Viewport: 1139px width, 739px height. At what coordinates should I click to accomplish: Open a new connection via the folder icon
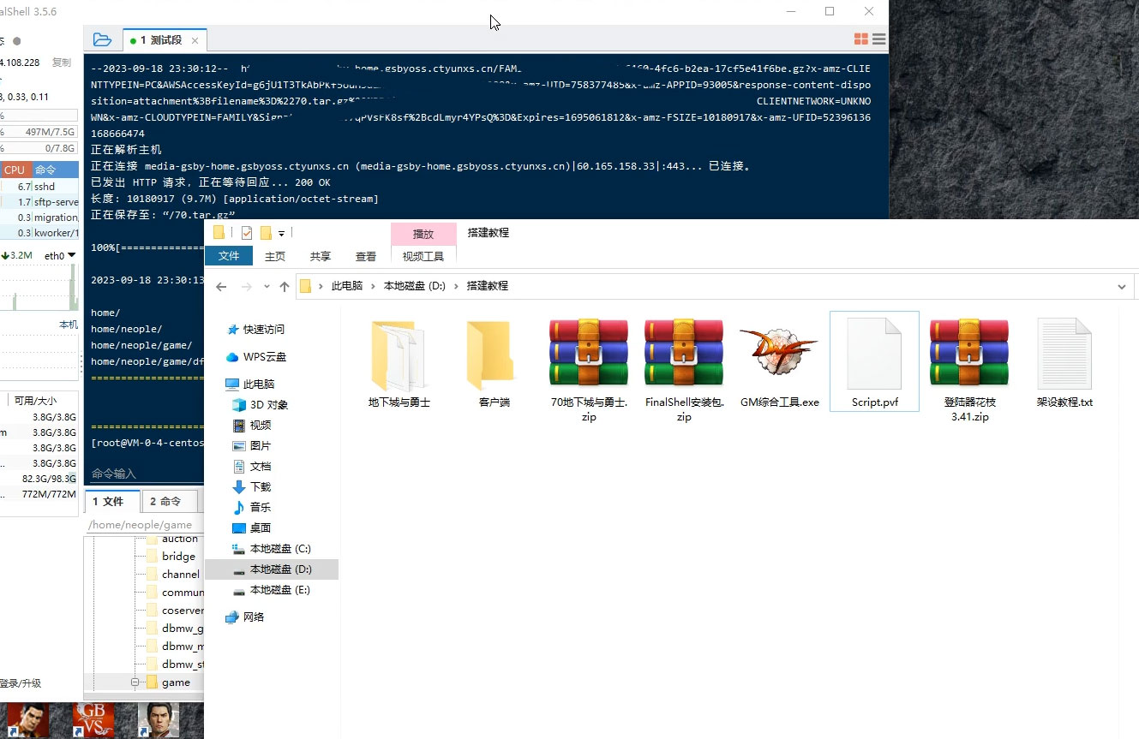click(103, 39)
